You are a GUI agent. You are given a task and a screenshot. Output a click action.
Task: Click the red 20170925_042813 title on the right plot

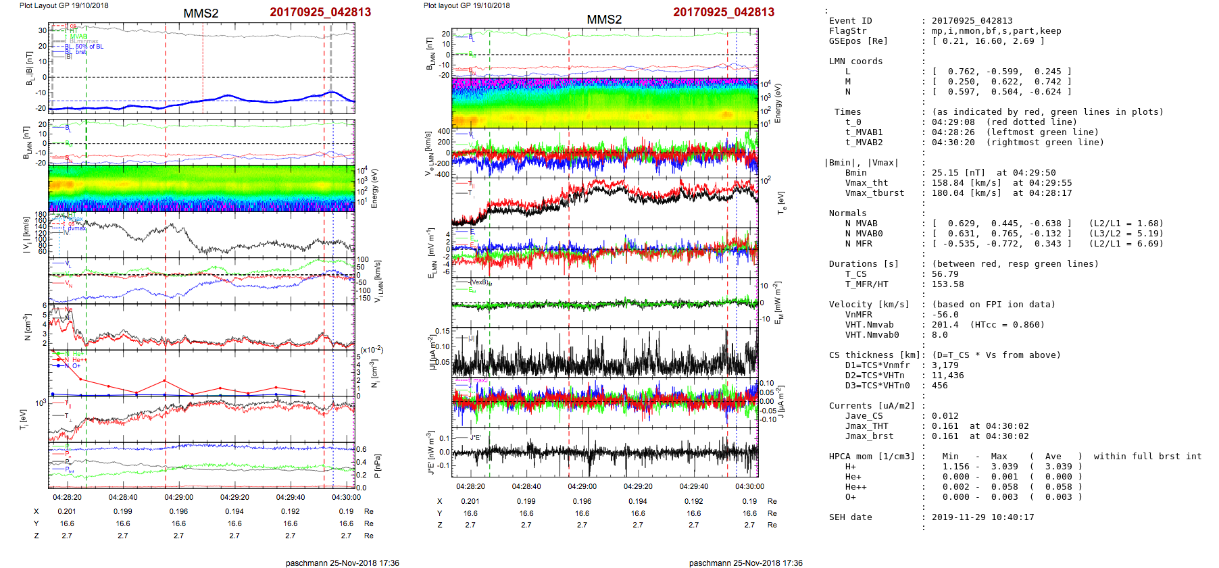tap(723, 12)
